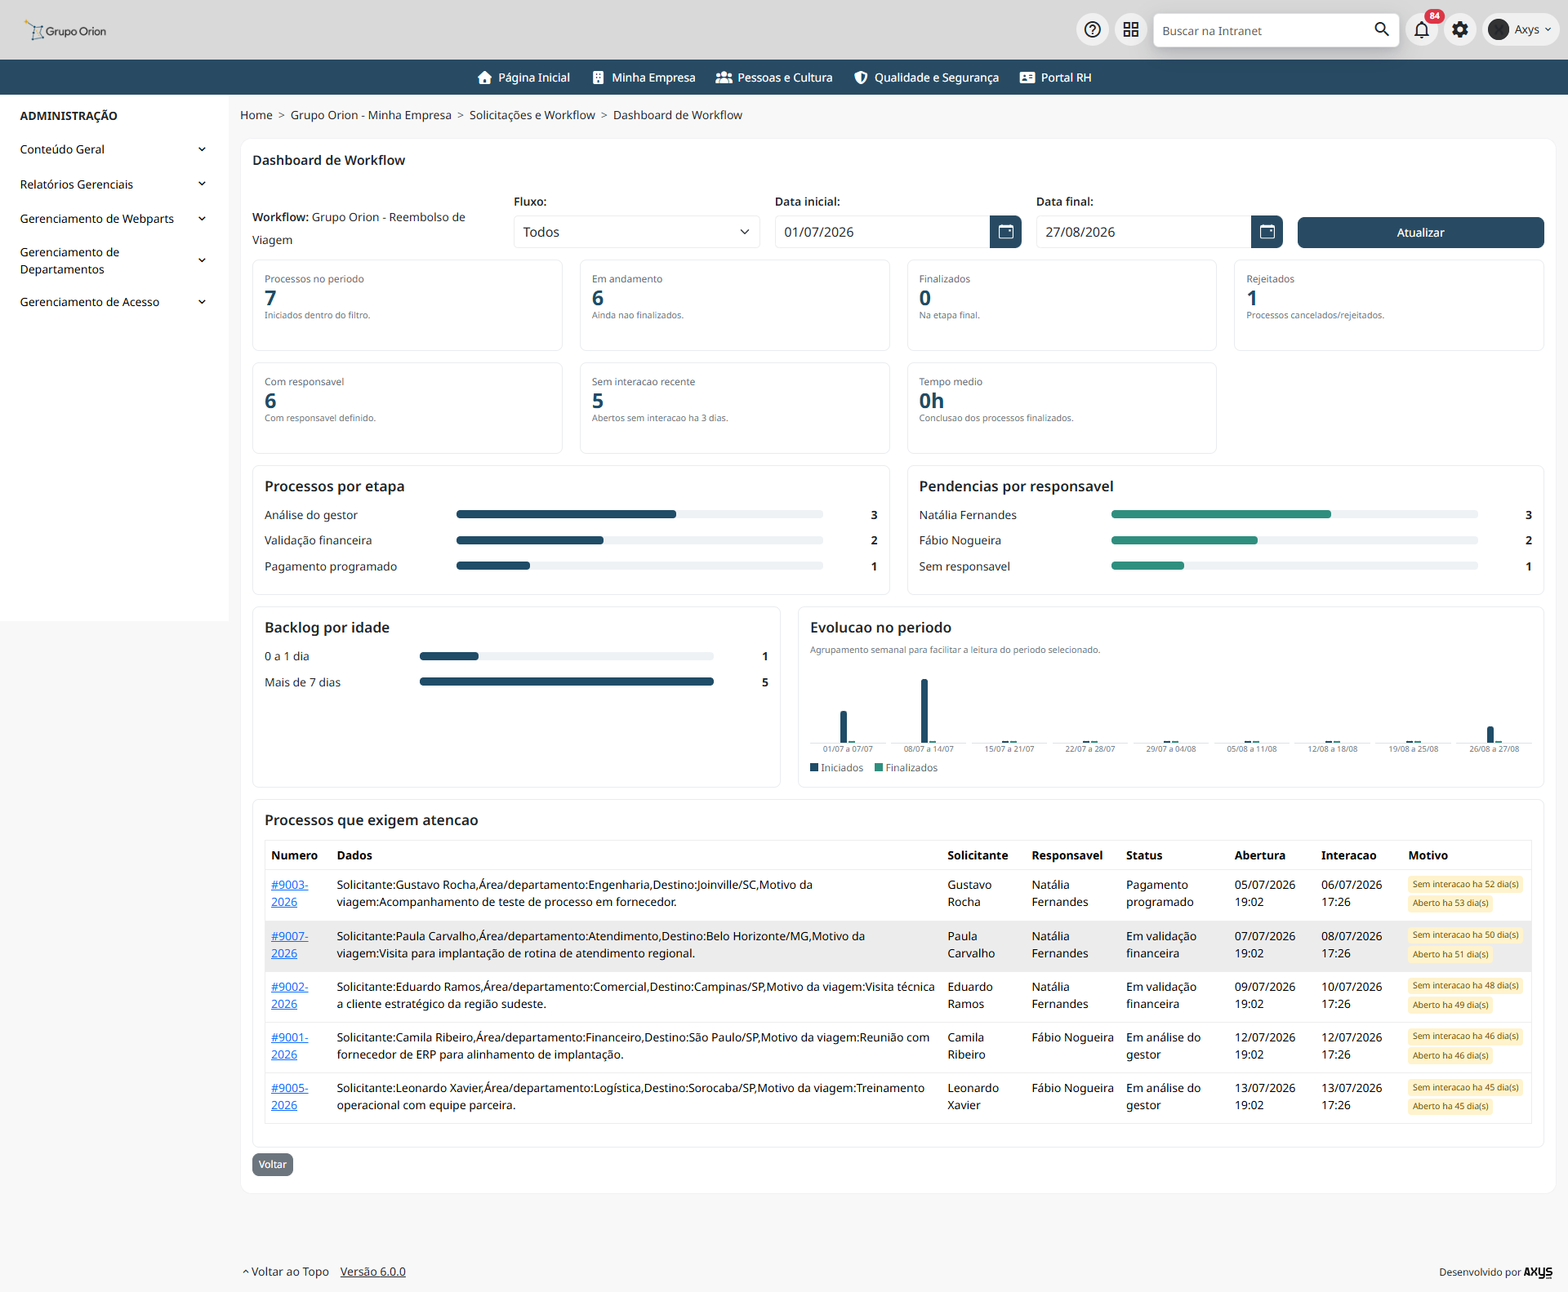Click the AXYS developer logo in footer
The height and width of the screenshot is (1292, 1568).
click(1538, 1272)
